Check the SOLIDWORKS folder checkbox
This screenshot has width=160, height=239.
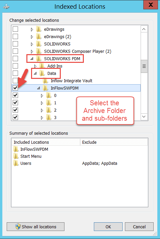pos(15,44)
